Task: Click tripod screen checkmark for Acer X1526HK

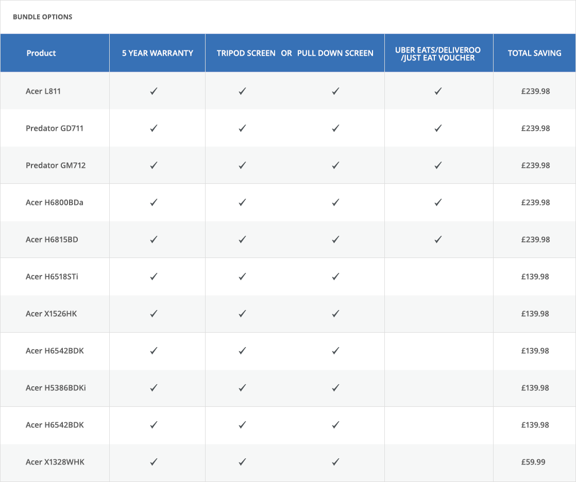Action: [x=242, y=314]
